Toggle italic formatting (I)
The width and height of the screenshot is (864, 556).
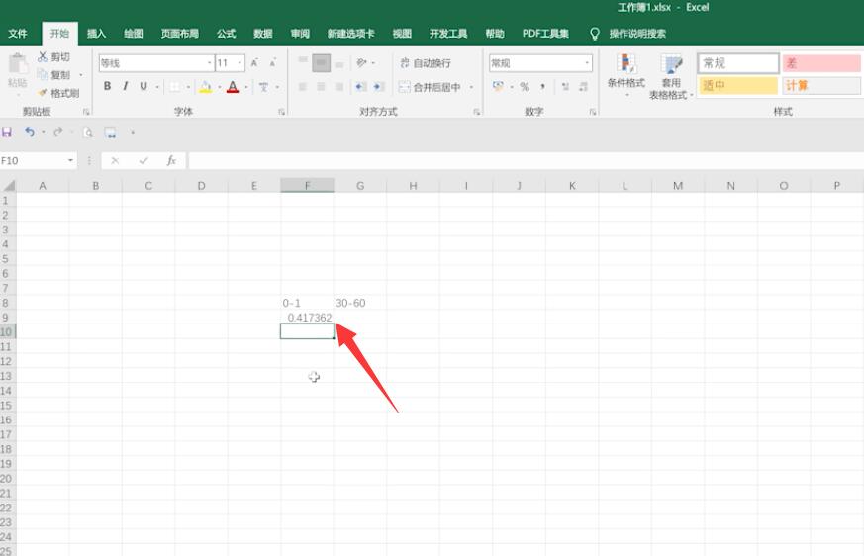[126, 86]
